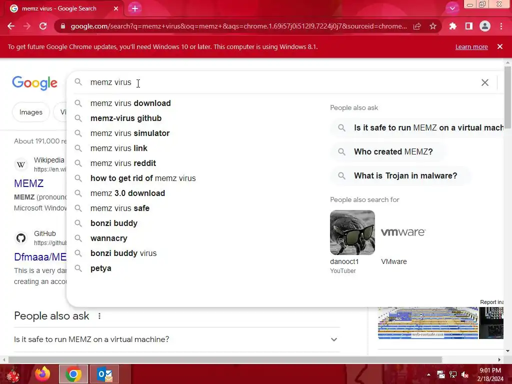Click the Wikipedia favicon icon
Viewport: 512px width, 384px height.
[21, 164]
